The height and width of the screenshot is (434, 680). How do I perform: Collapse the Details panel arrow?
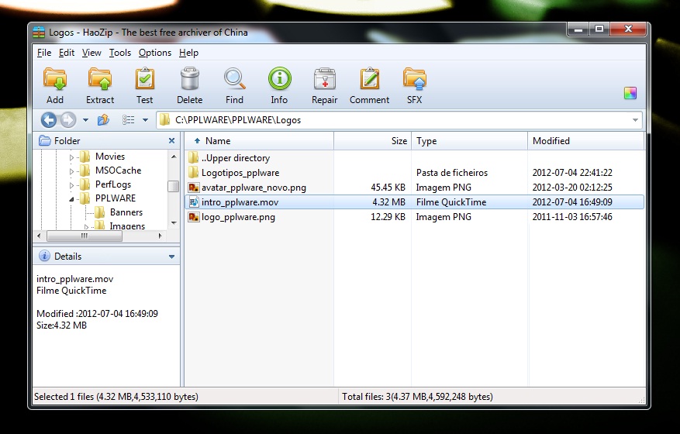coord(171,257)
